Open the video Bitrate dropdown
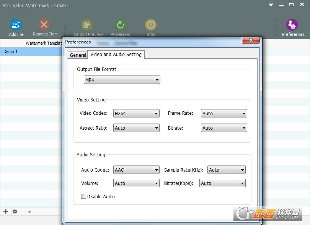This screenshot has height=225, width=310. pyautogui.click(x=224, y=128)
